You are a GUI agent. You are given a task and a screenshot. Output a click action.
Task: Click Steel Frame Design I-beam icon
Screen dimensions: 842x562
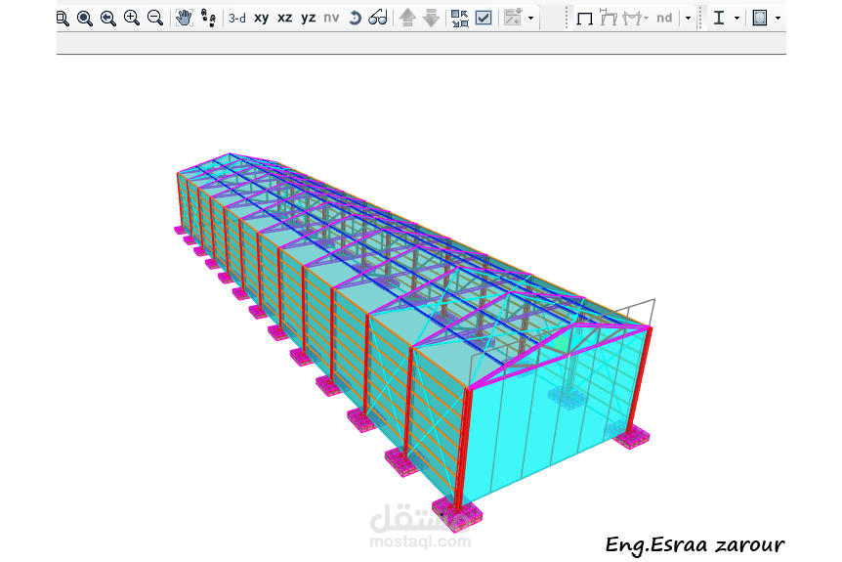coord(719,19)
